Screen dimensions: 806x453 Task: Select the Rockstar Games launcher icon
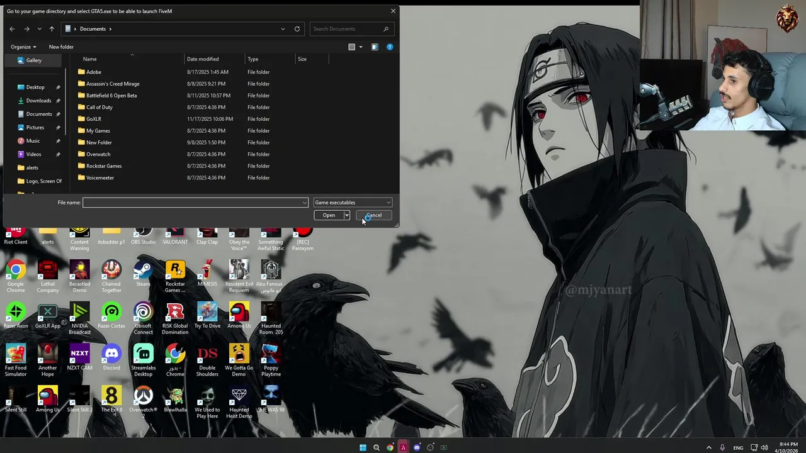(x=175, y=277)
